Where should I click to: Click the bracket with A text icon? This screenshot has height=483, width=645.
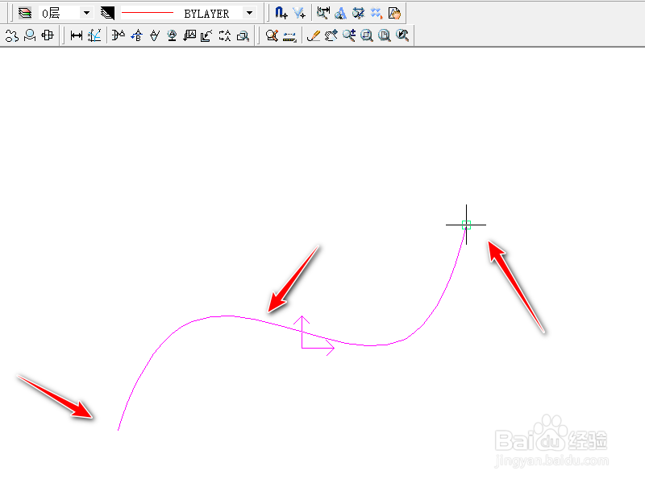(119, 35)
